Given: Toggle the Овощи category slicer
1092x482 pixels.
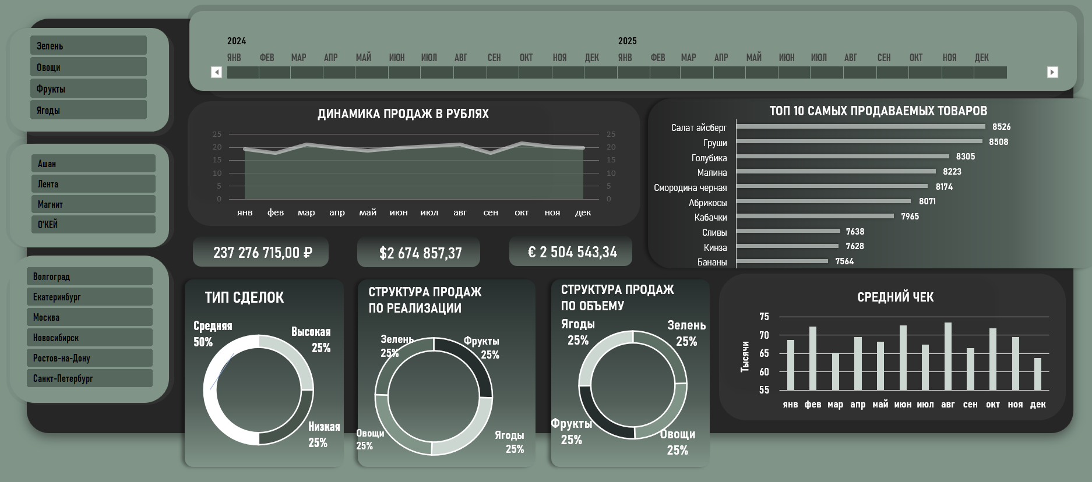Looking at the screenshot, I should [x=89, y=67].
